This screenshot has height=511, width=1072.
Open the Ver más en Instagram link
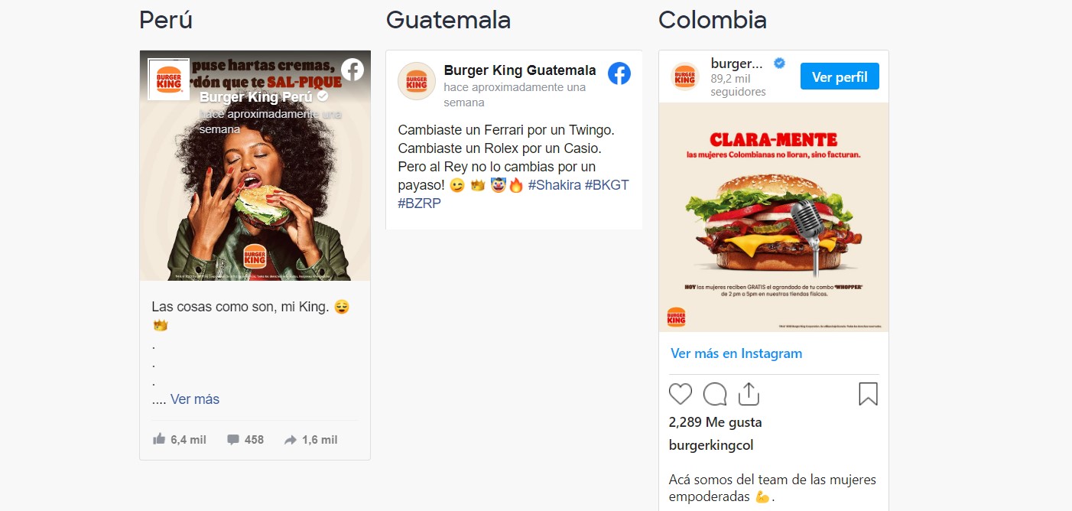[736, 353]
